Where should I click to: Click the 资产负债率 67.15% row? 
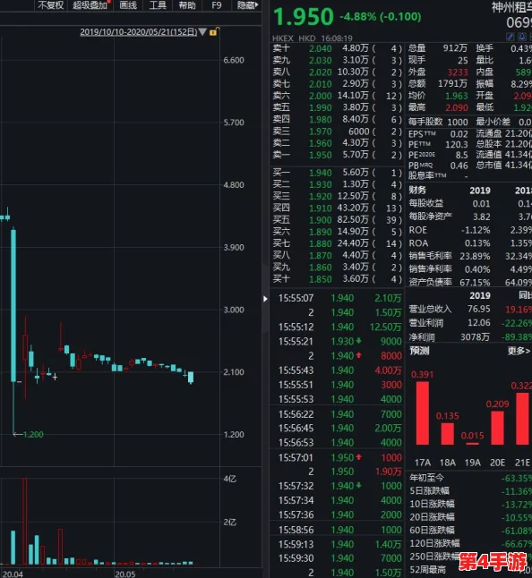[470, 283]
